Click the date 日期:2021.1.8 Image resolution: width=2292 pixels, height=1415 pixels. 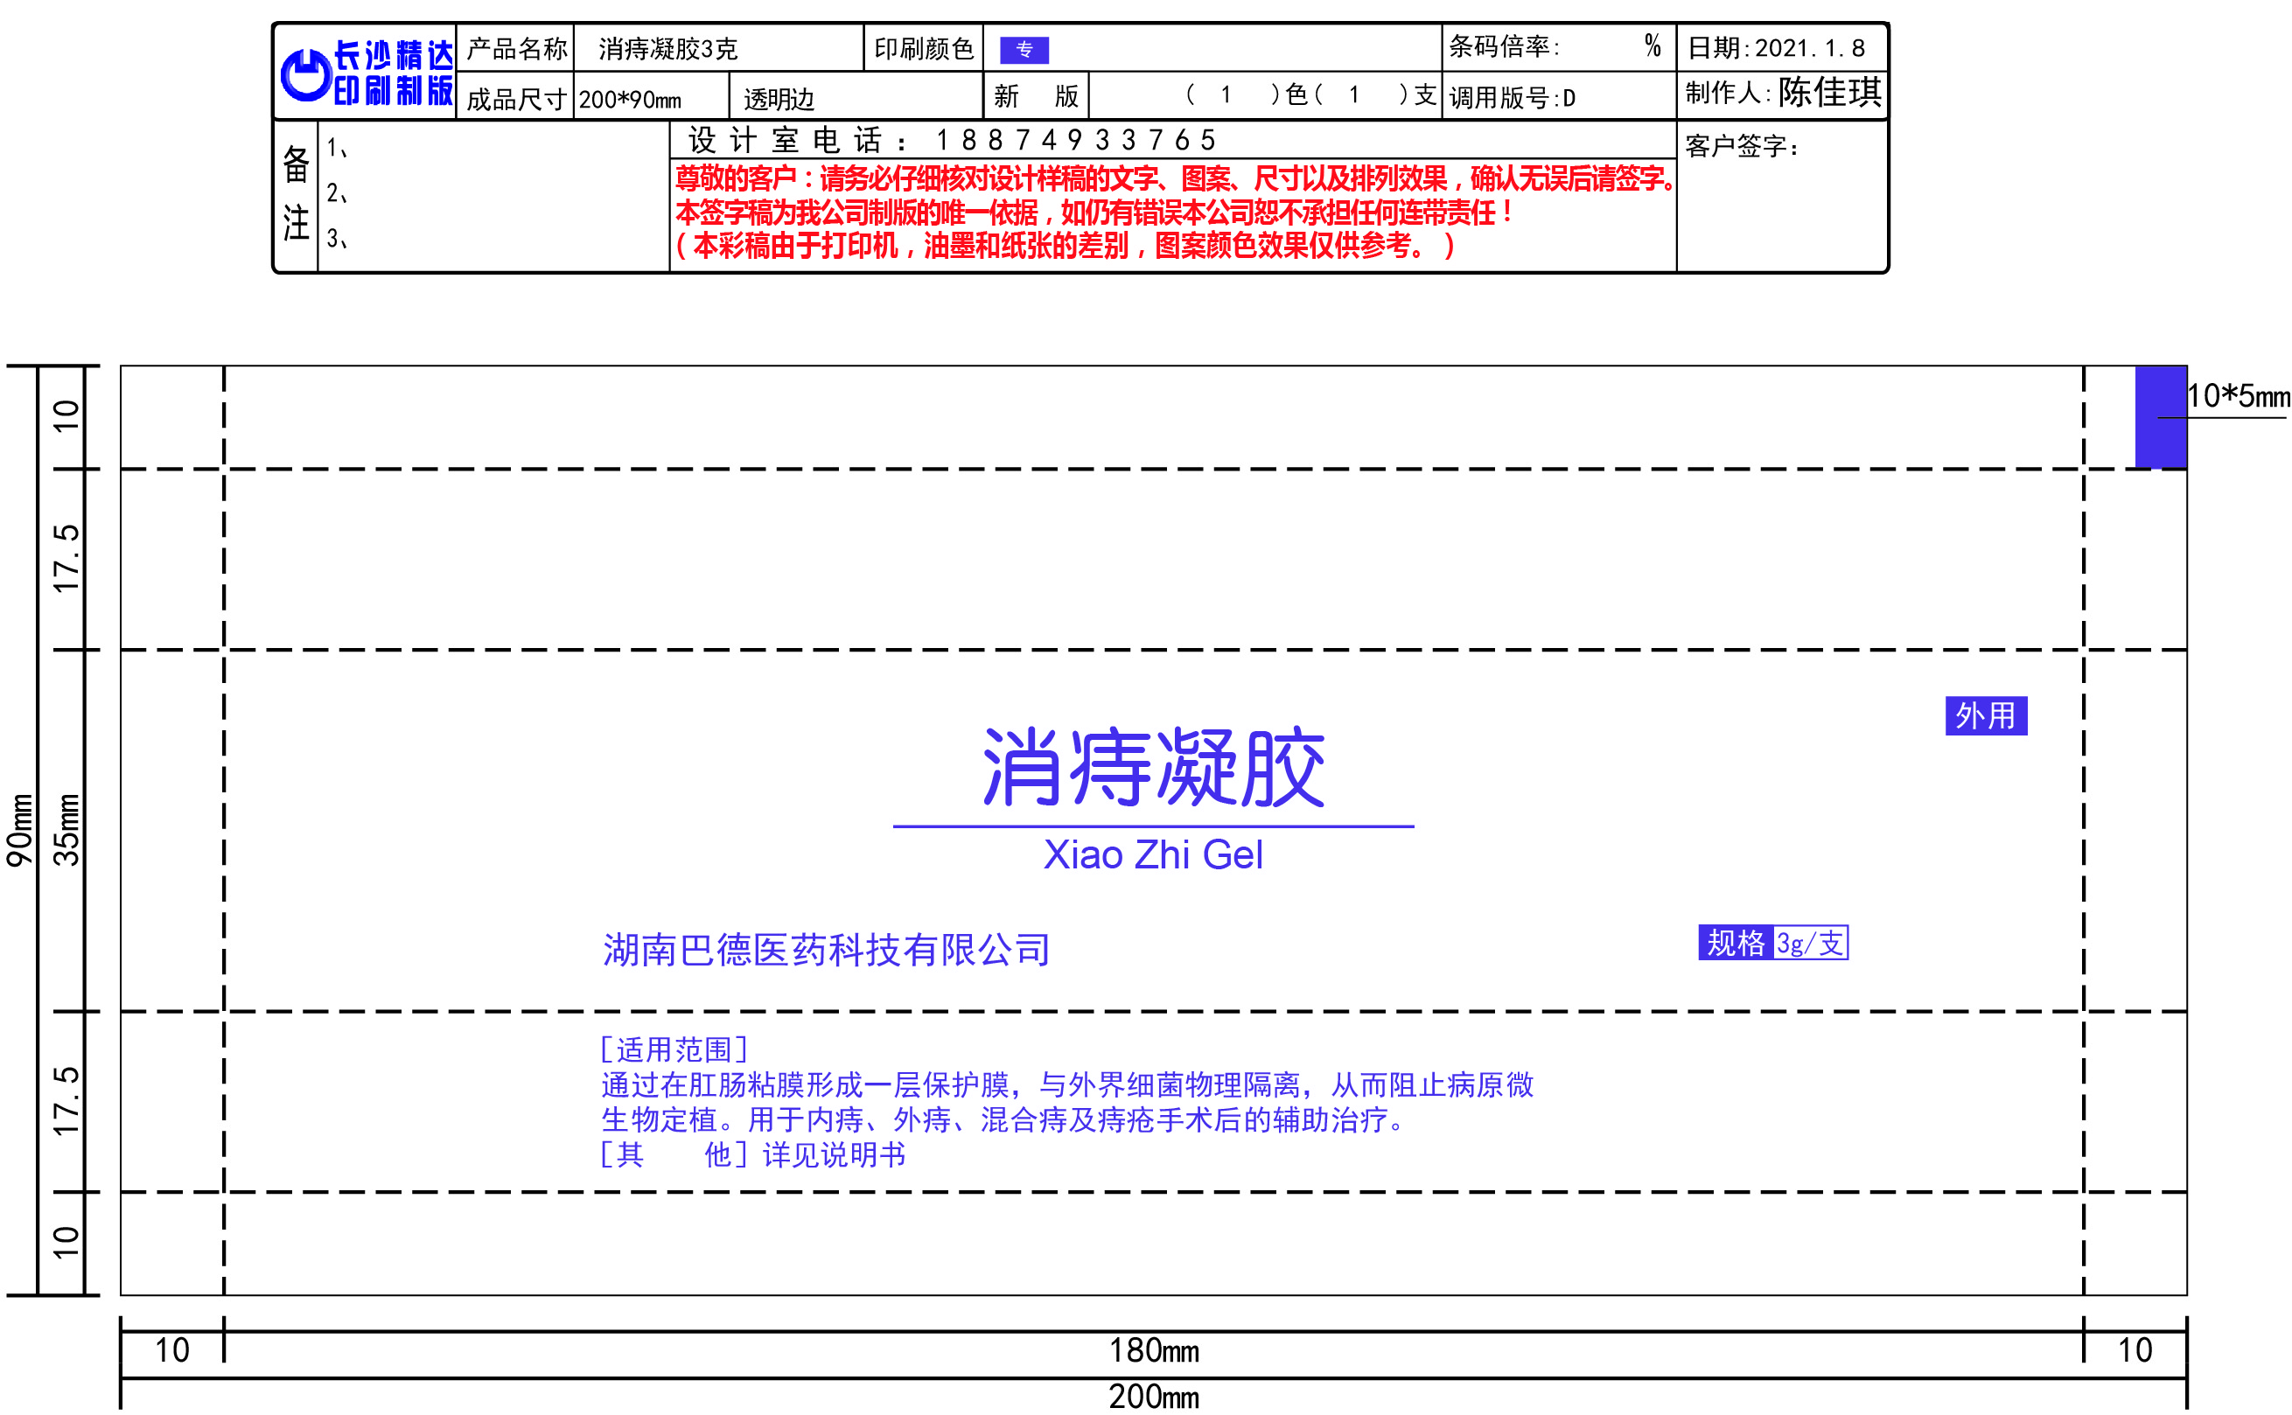(1777, 48)
